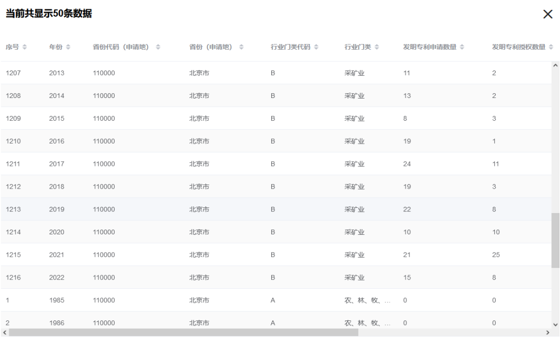Sort by 序号 column sort icon
This screenshot has height=338, width=560.
click(x=25, y=47)
